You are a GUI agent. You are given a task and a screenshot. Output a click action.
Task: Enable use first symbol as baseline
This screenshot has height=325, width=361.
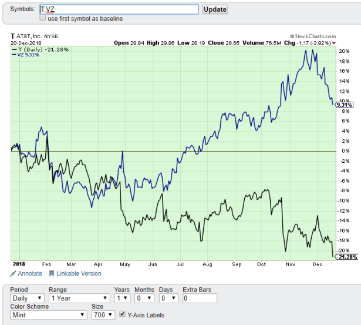tap(43, 19)
